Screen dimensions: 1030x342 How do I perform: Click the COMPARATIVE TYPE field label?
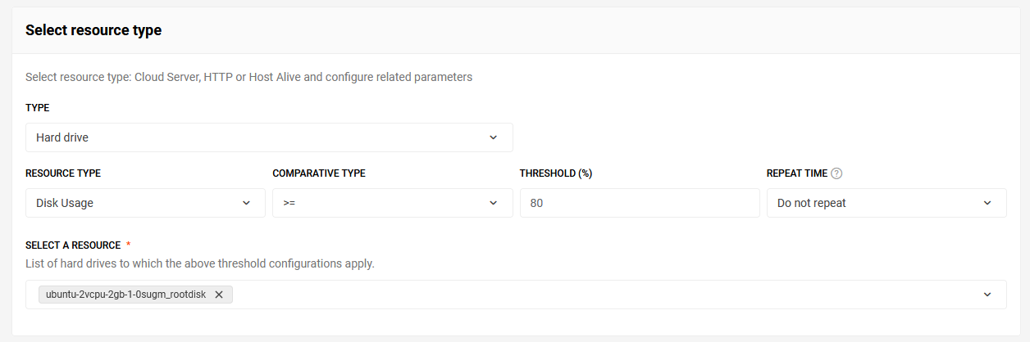319,173
